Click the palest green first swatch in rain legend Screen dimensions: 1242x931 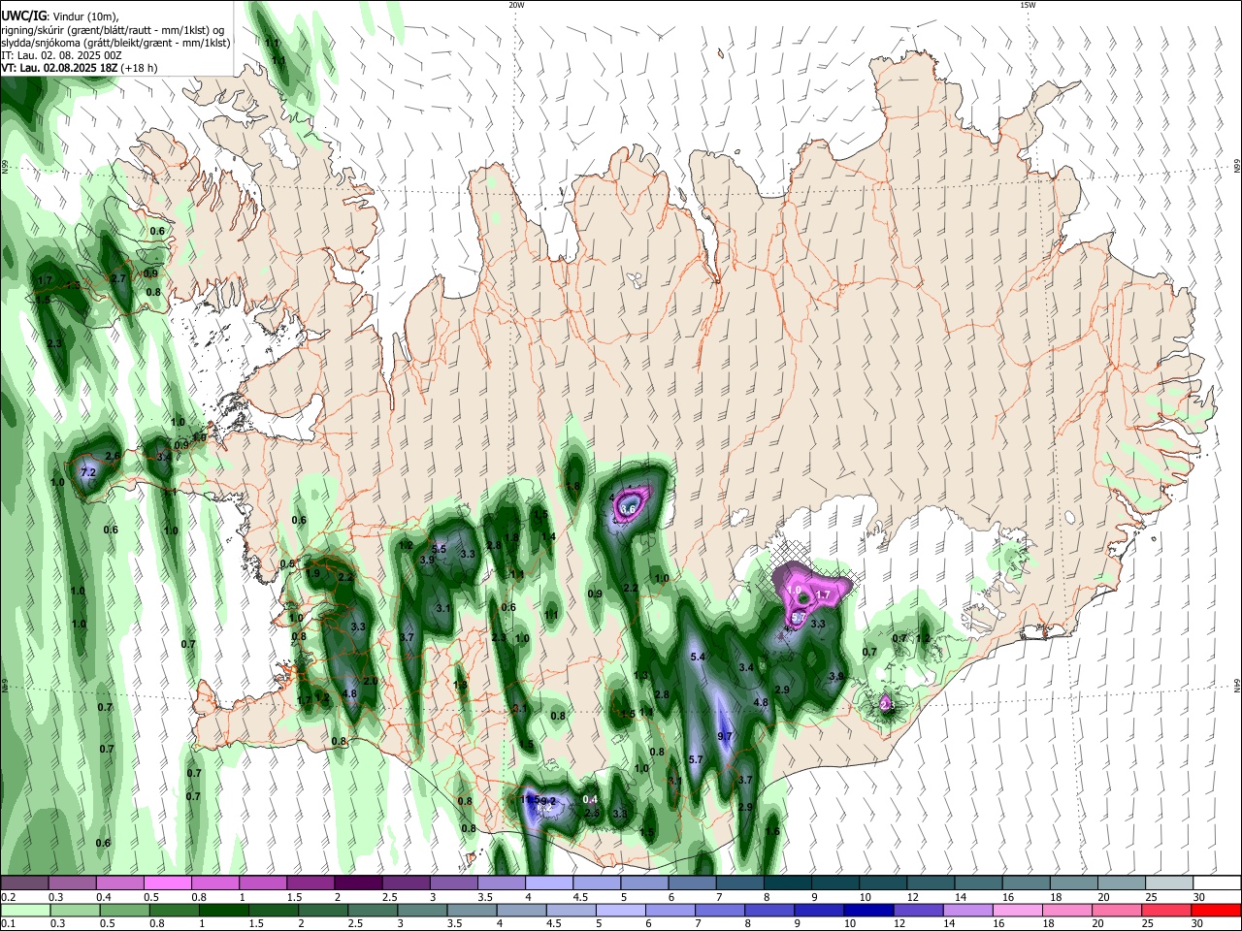click(24, 911)
